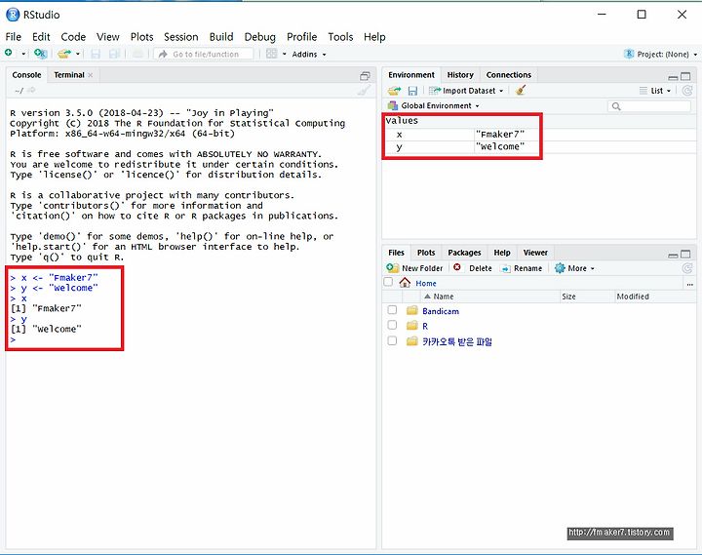Open the Project: (None) menu
The width and height of the screenshot is (702, 555).
(x=660, y=54)
